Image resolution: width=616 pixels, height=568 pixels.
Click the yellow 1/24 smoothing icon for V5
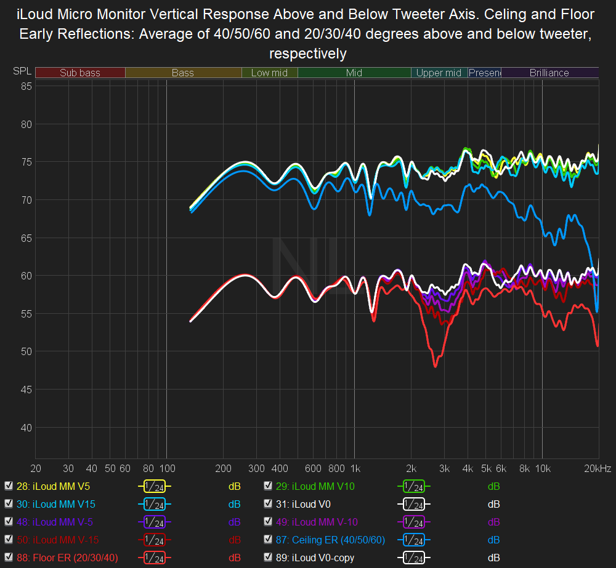[x=155, y=486]
